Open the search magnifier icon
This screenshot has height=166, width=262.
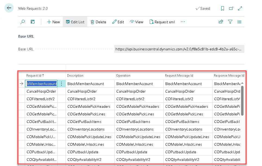(x=23, y=22)
